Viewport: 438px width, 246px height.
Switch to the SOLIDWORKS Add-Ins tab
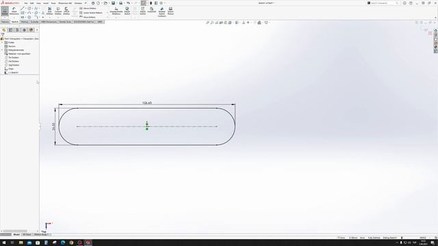pyautogui.click(x=83, y=22)
